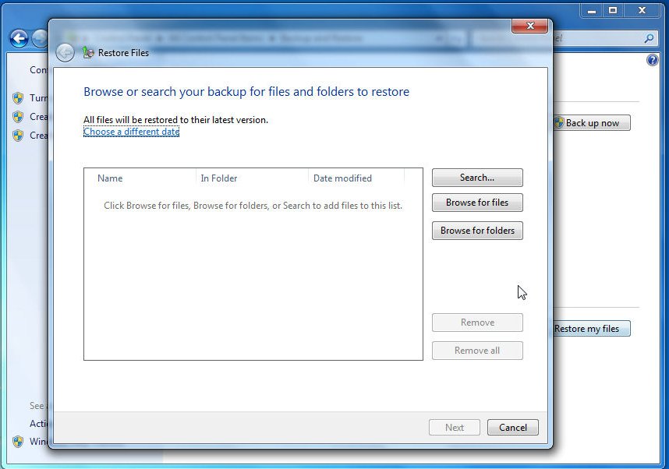The image size is (669, 469).
Task: Click the back arrow in Restore Files dialog
Action: [65, 52]
